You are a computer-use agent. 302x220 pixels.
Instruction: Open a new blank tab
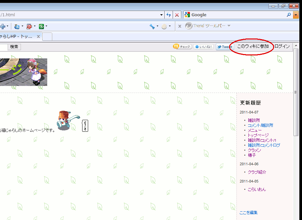(x=47, y=37)
